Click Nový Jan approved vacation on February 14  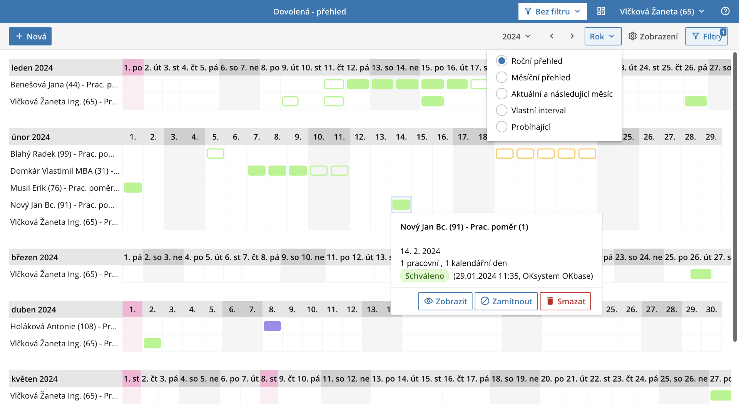click(x=401, y=204)
